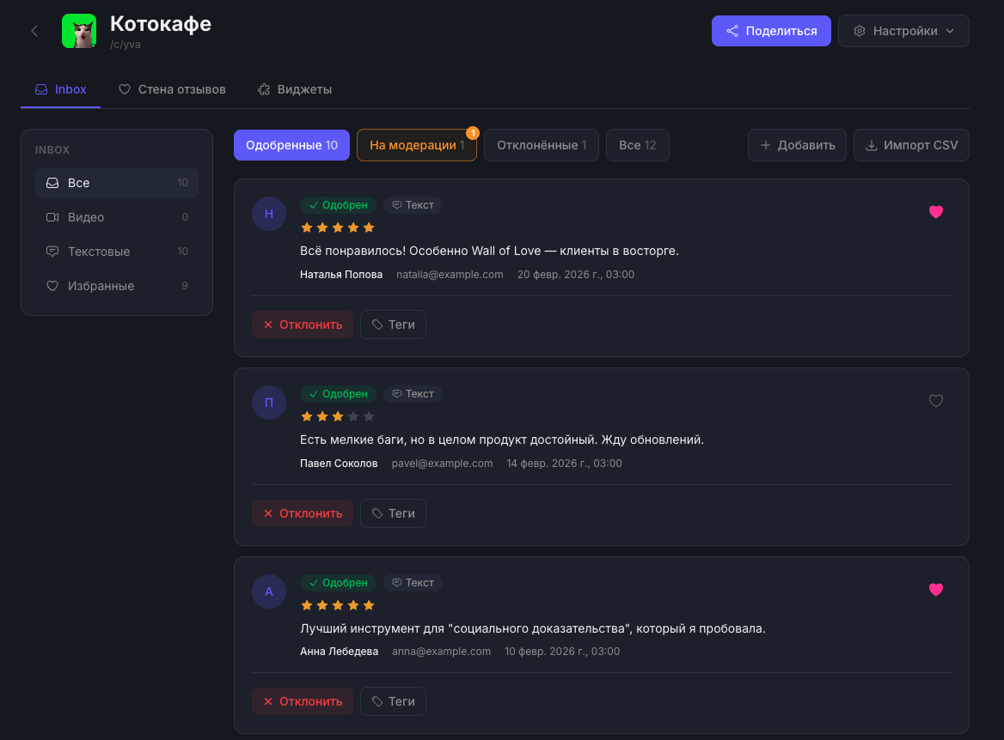Viewport: 1004px width, 740px height.
Task: Open the Виджеты tab
Action: tap(294, 89)
